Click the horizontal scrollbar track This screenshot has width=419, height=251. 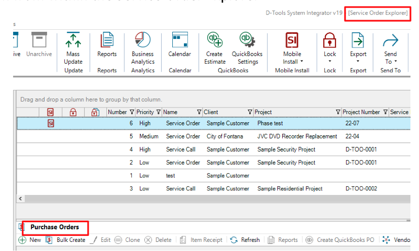(x=217, y=199)
